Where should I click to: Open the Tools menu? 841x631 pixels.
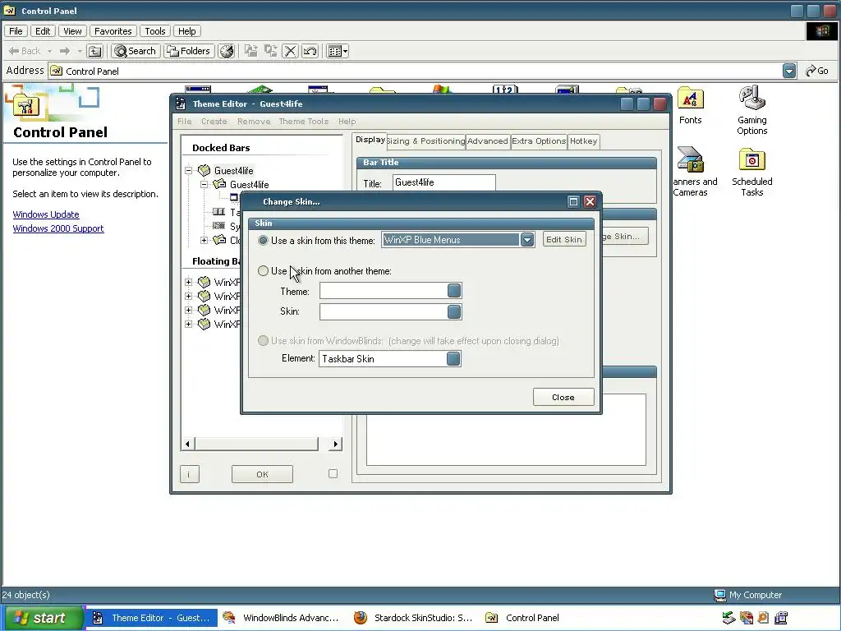(x=155, y=31)
